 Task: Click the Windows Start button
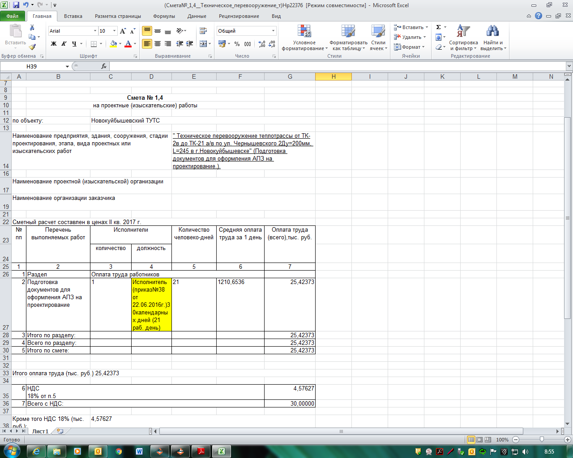coord(12,451)
